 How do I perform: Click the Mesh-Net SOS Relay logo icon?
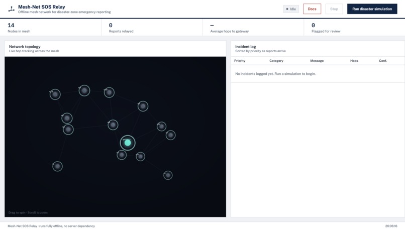11,9
